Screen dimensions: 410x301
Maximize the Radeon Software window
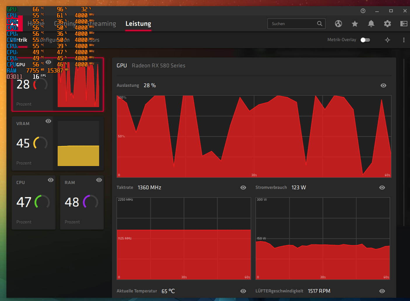click(391, 11)
